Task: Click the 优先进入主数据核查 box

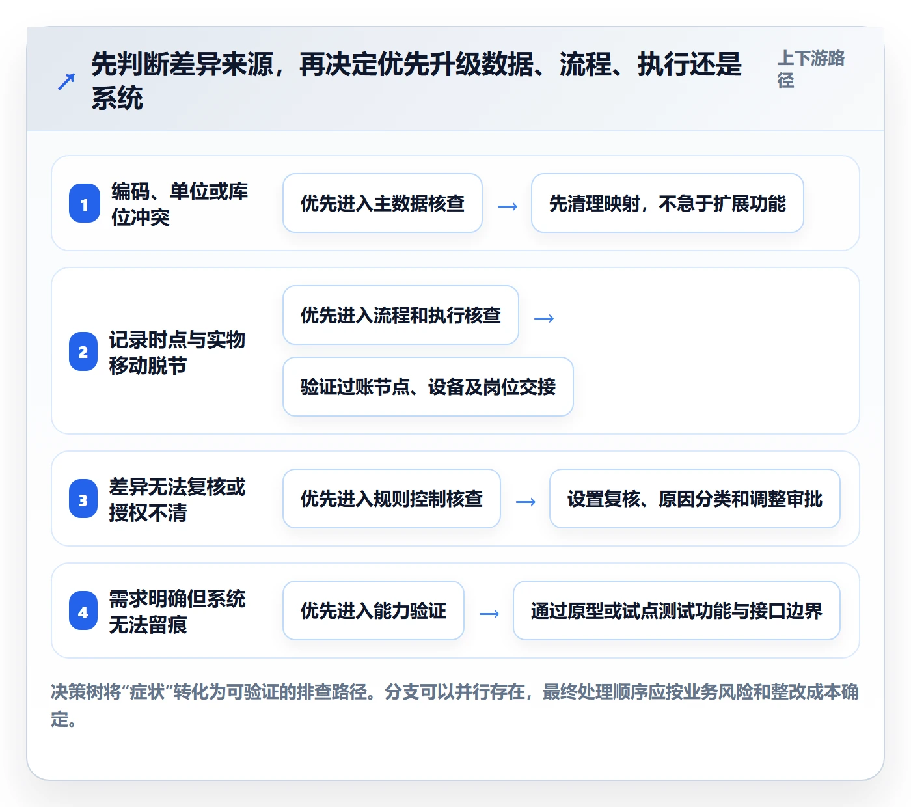Action: pyautogui.click(x=383, y=203)
